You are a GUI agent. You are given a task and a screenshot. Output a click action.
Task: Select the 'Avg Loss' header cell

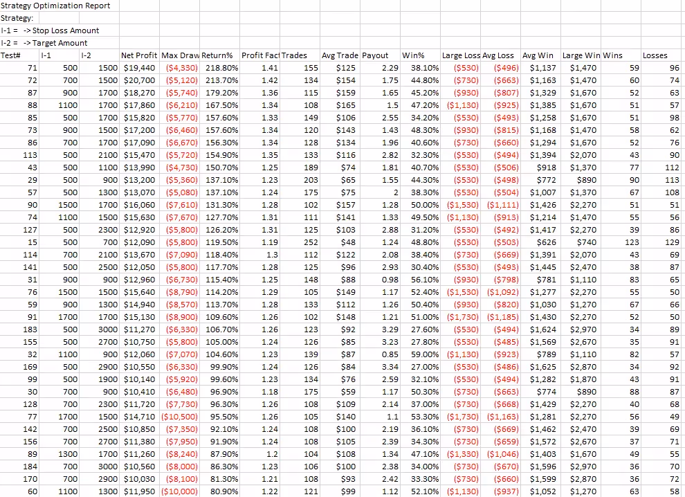point(501,55)
